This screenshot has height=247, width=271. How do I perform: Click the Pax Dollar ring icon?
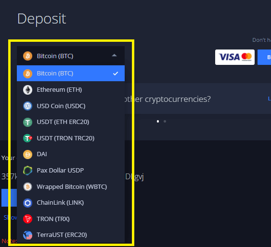coord(27,171)
